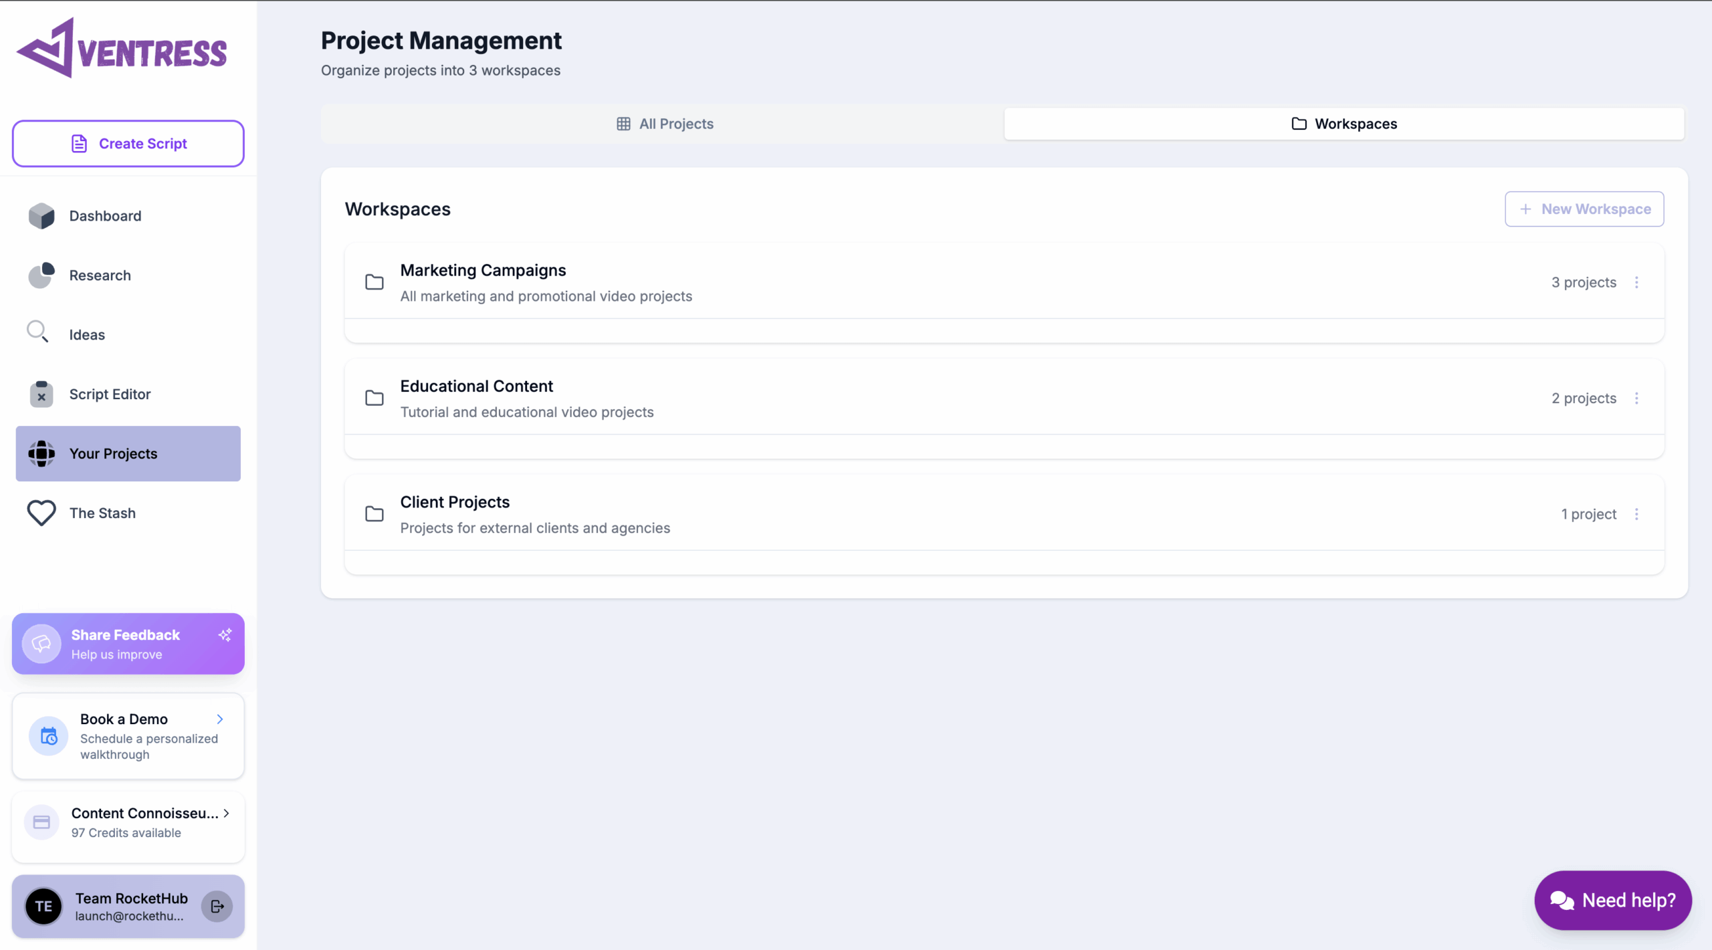Click the Ideas magnifier icon
The height and width of the screenshot is (950, 1712).
pyautogui.click(x=37, y=332)
